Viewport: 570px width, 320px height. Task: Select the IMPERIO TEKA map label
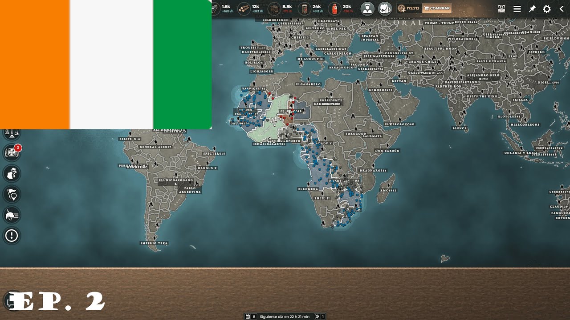point(154,243)
